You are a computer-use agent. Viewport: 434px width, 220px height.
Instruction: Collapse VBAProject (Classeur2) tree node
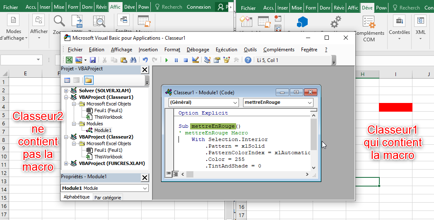[x=66, y=137]
